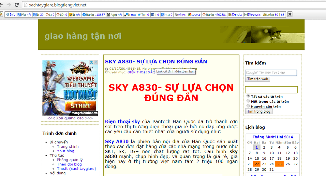This screenshot has width=326, height=176.
Task: Open post title SKY A830 blue link
Action: click(x=156, y=62)
